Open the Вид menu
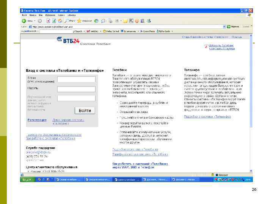This screenshot has height=204, width=273. click(41, 15)
